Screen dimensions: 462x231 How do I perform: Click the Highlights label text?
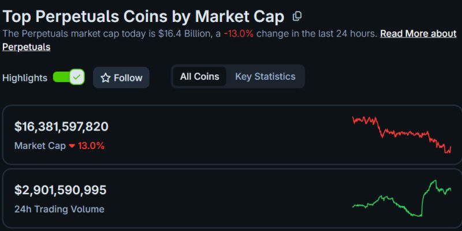tap(25, 78)
